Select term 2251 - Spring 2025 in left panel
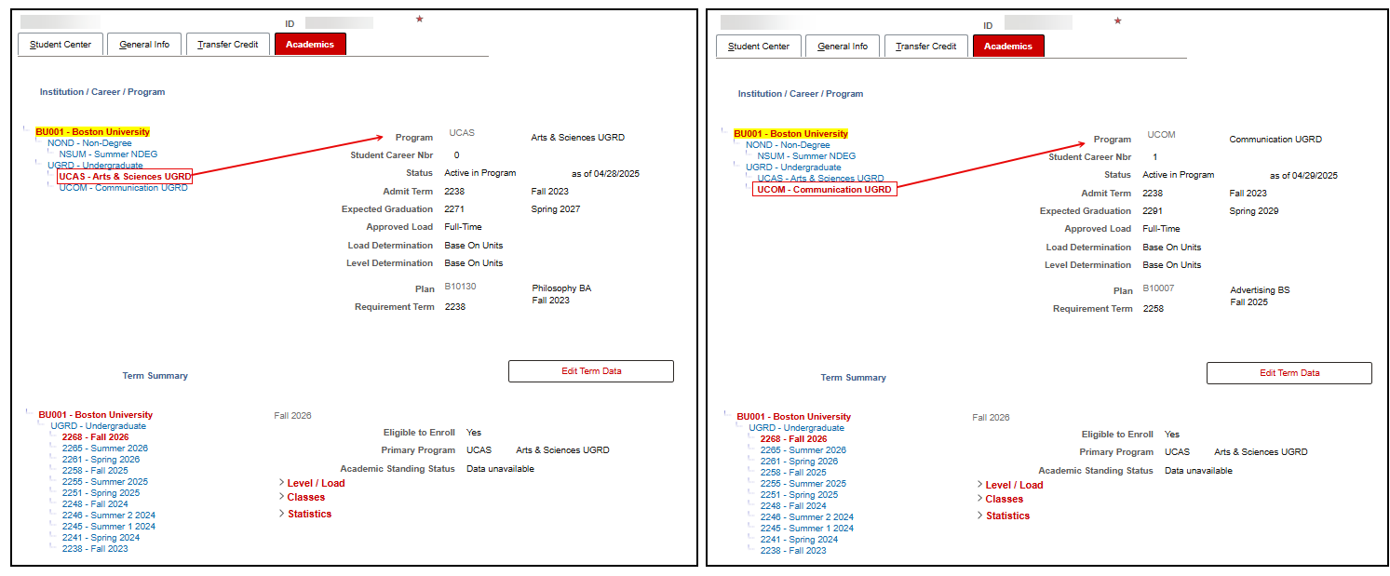Screen dimensions: 1390x576 (101, 493)
